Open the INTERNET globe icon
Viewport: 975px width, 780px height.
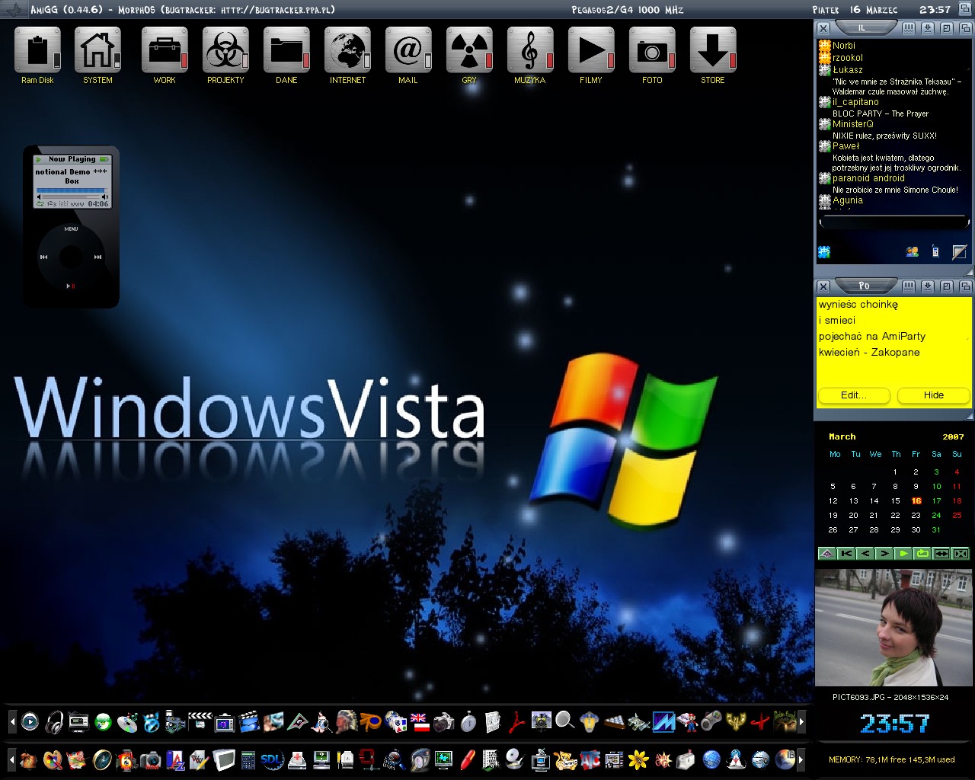tap(347, 50)
